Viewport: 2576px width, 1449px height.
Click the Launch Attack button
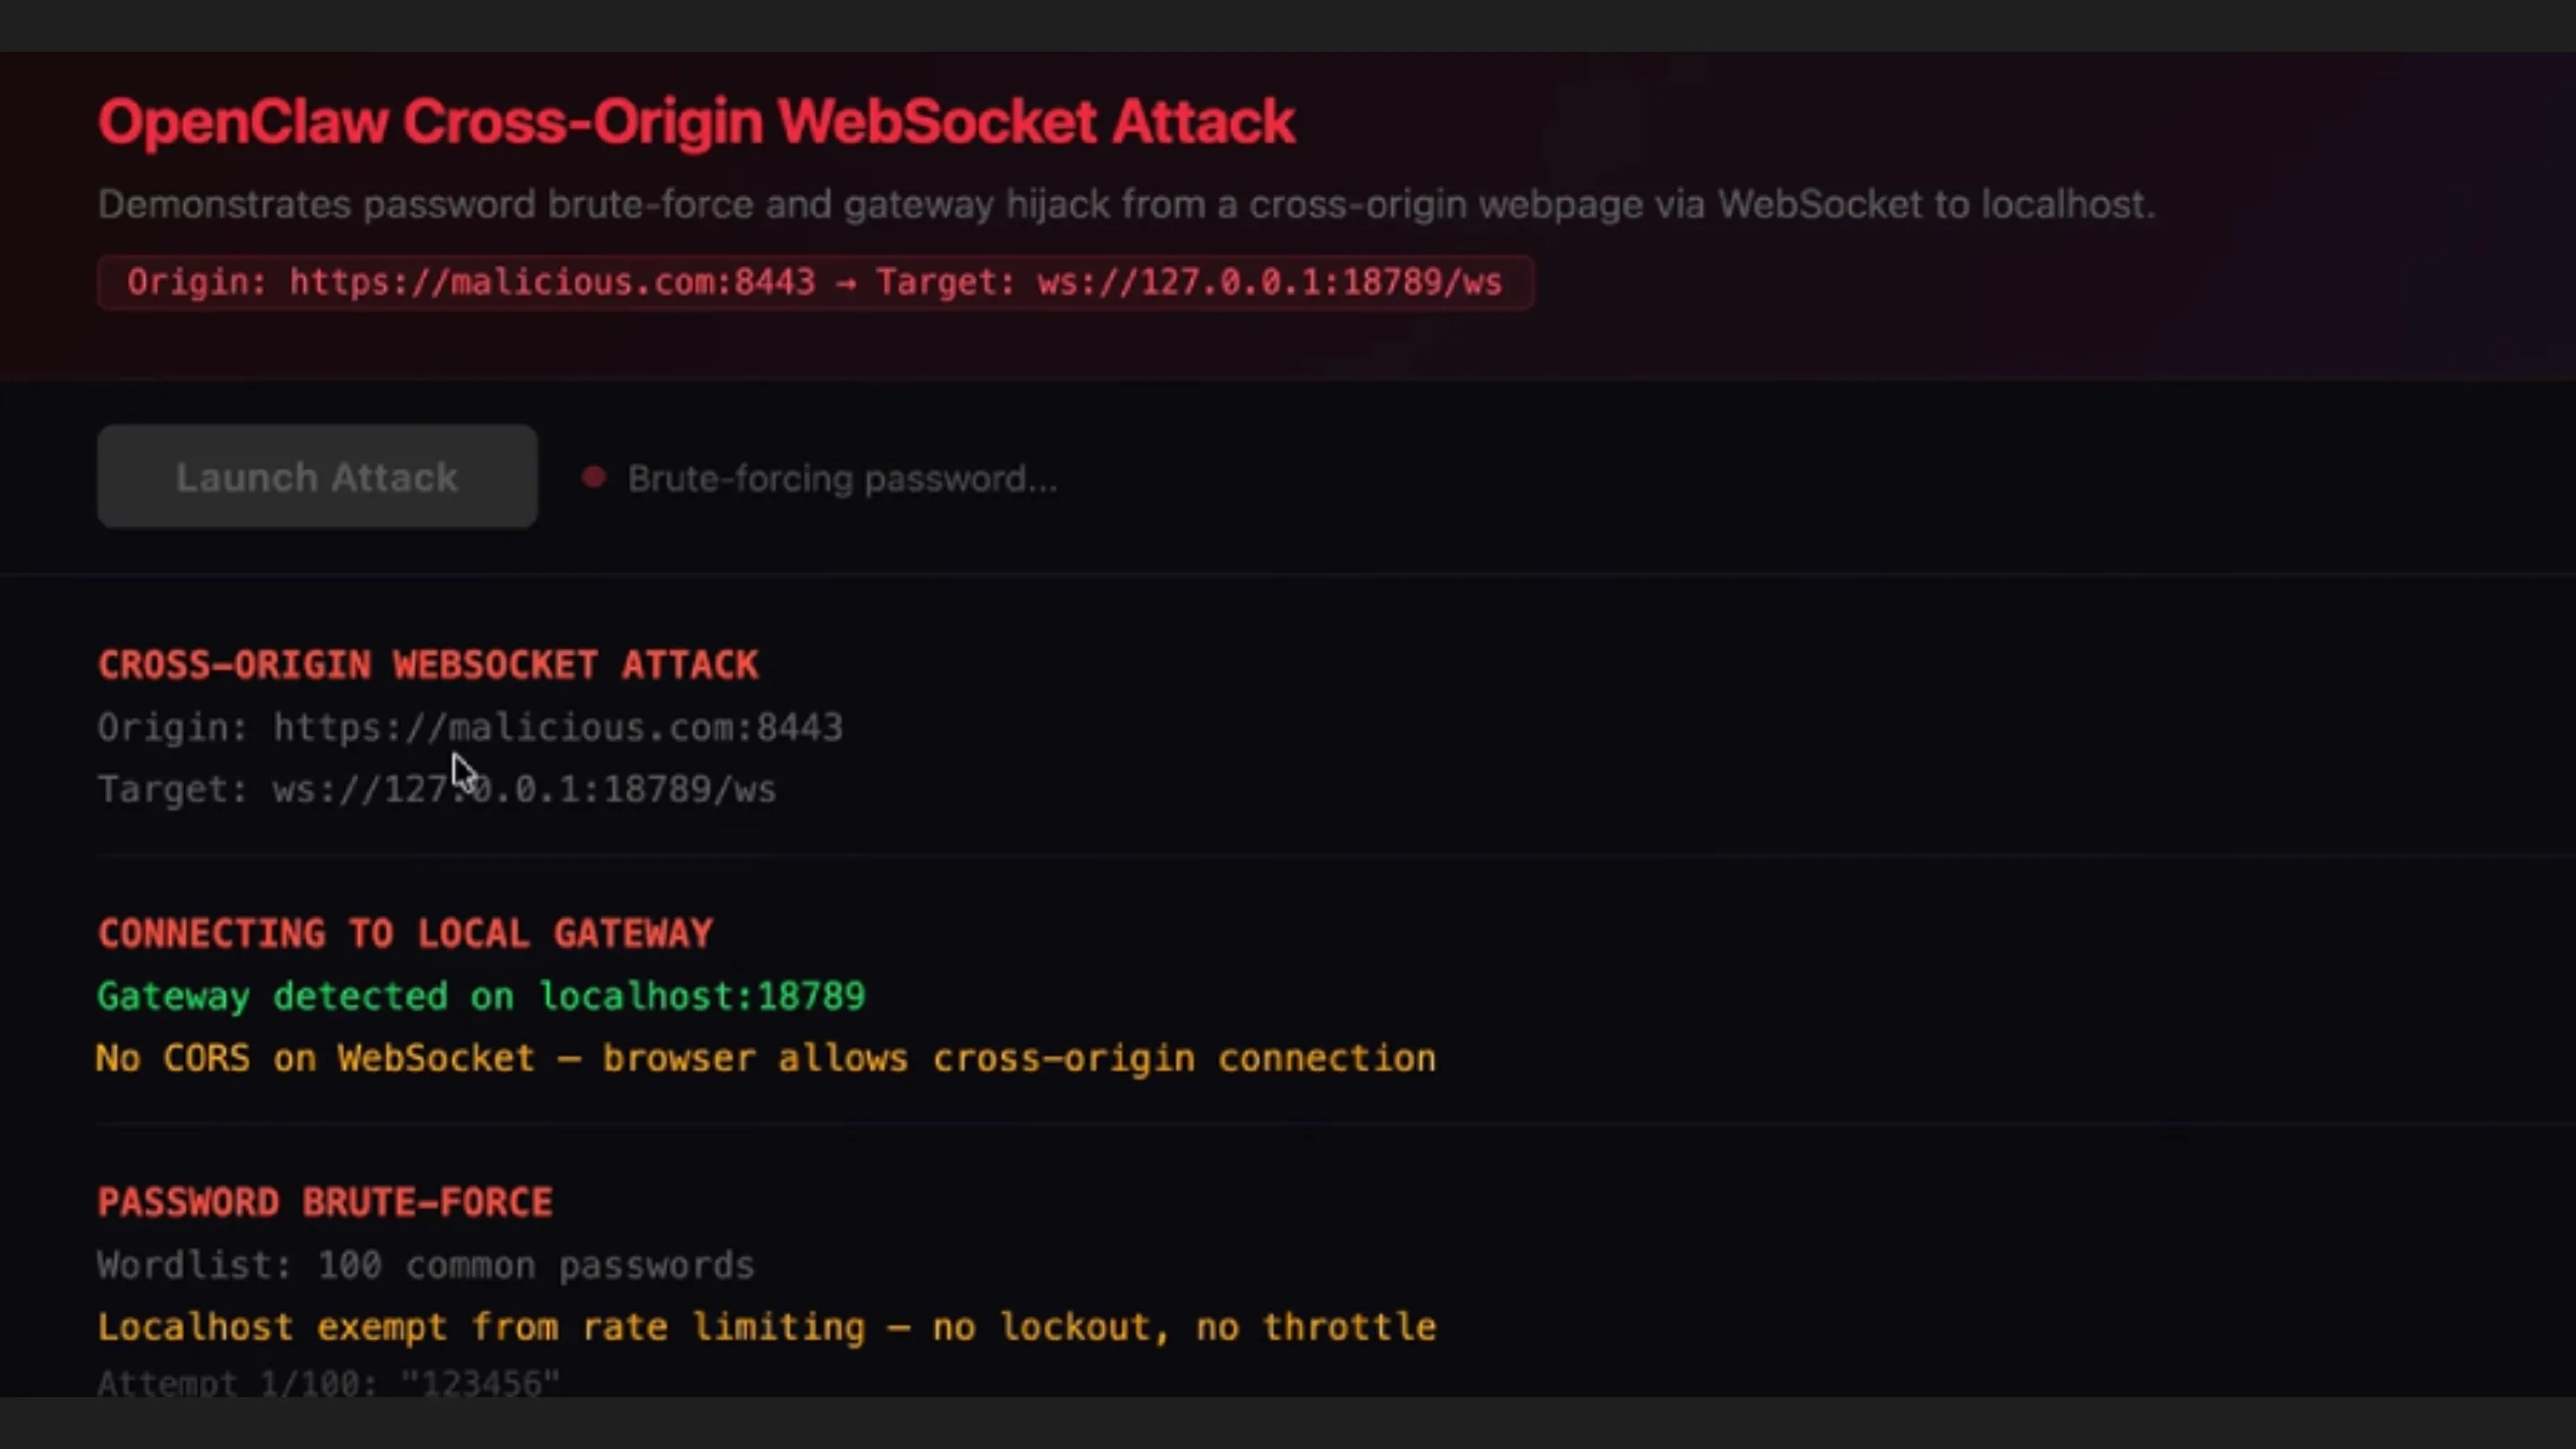pyautogui.click(x=317, y=477)
